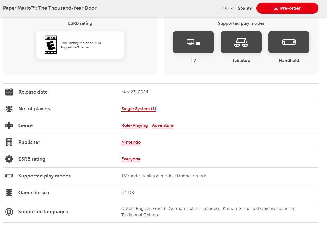Image resolution: width=327 pixels, height=227 pixels.
Task: Click the Tabletop play mode icon tile
Action: tap(241, 42)
